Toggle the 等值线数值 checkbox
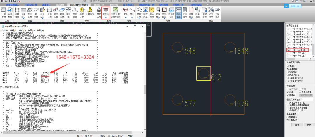This screenshot has width=315, height=137. [x=300, y=92]
